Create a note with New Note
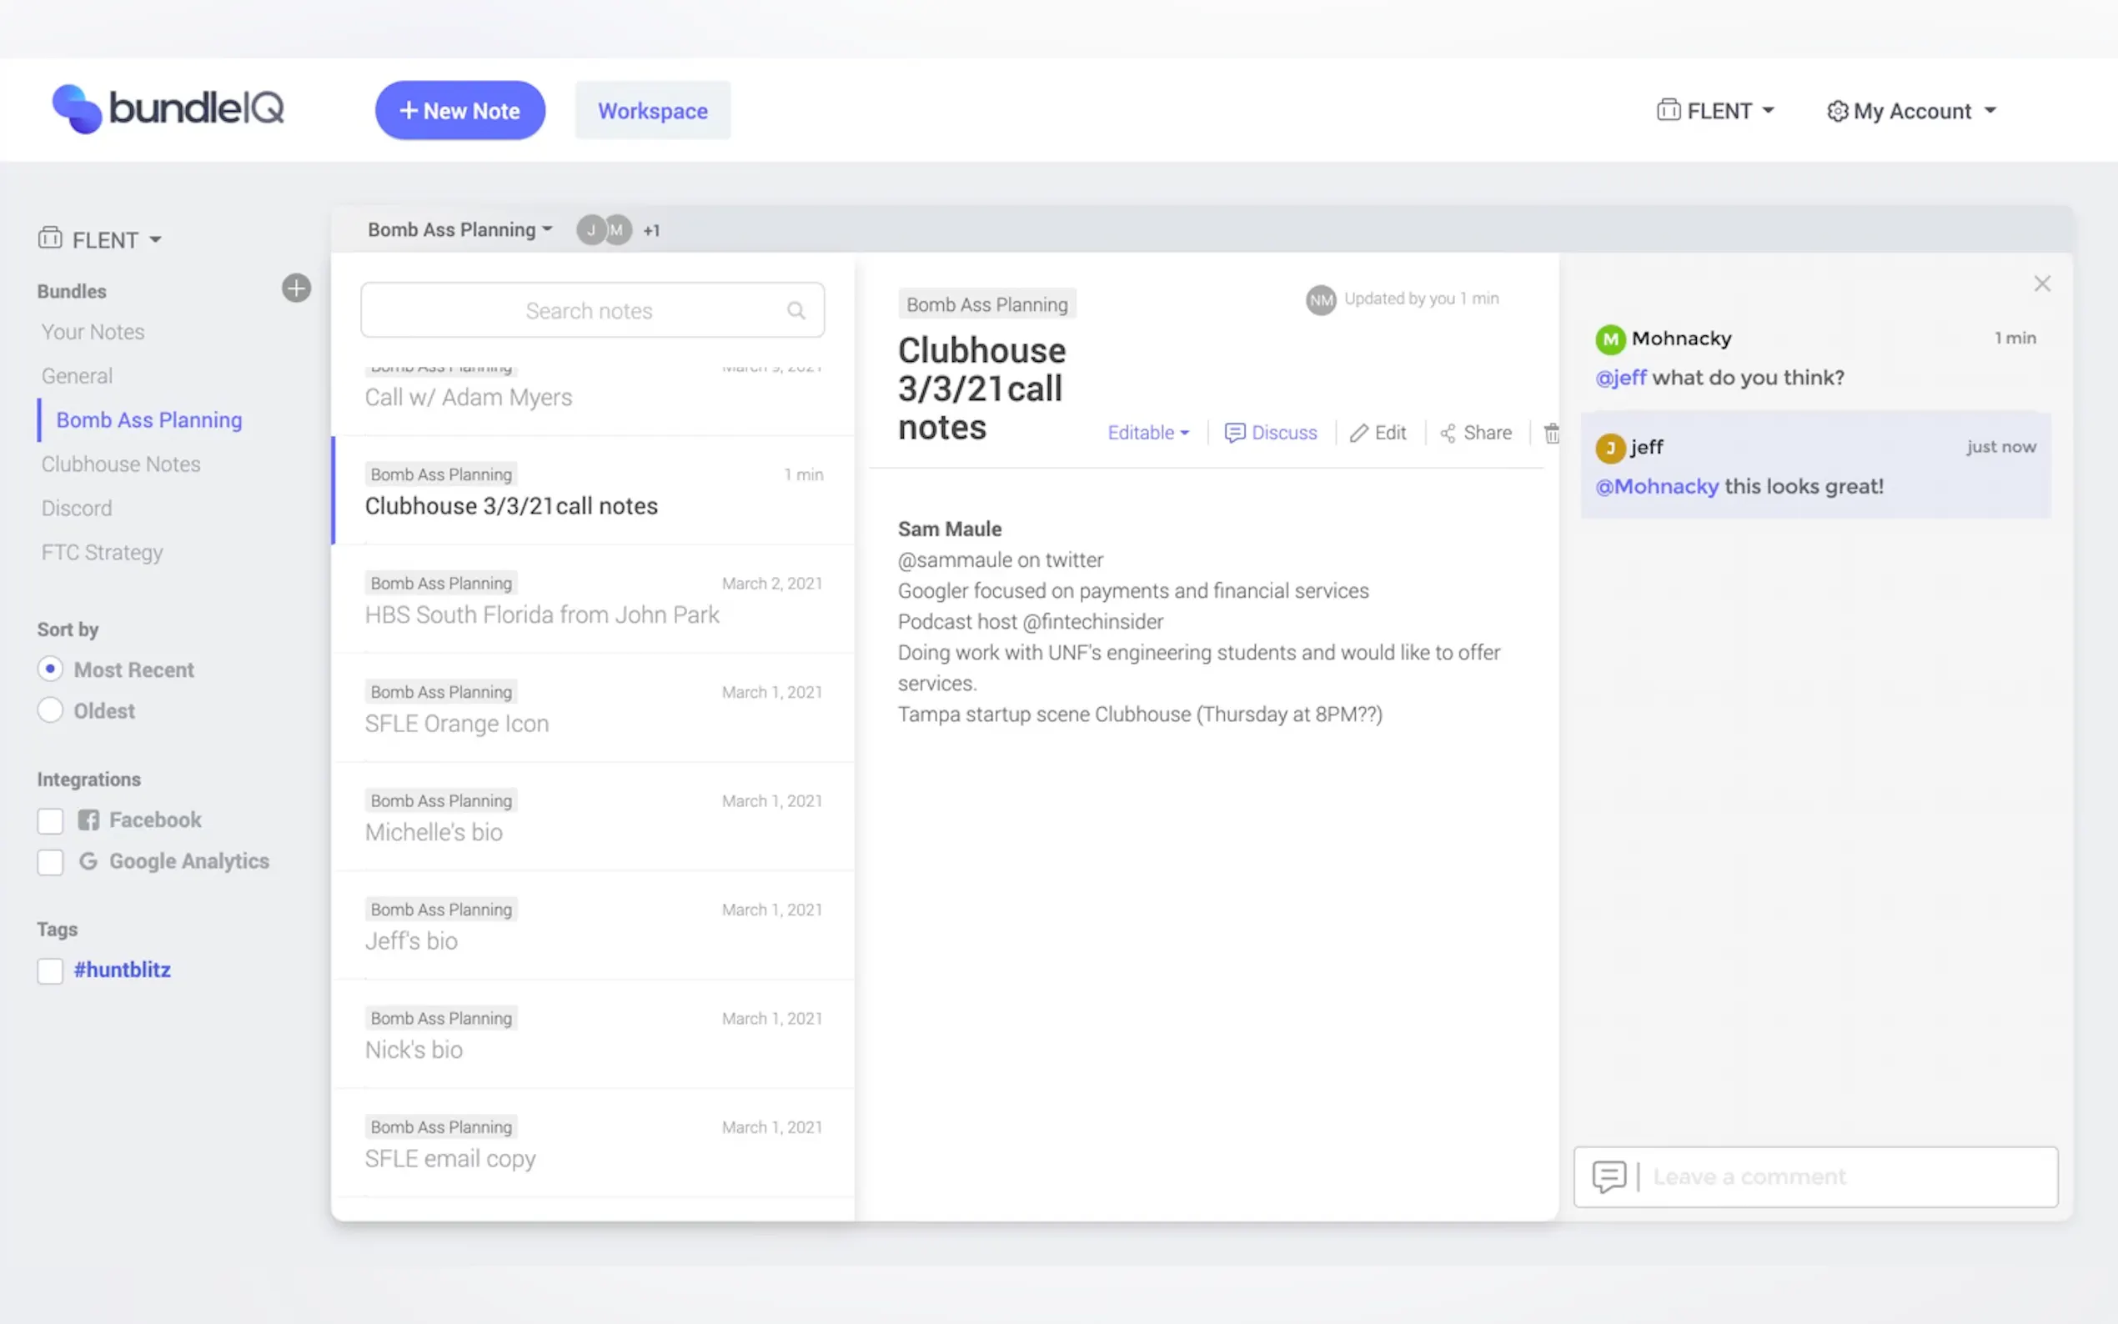 (x=459, y=111)
